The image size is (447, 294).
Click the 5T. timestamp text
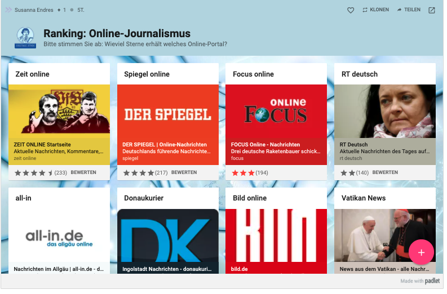point(81,10)
